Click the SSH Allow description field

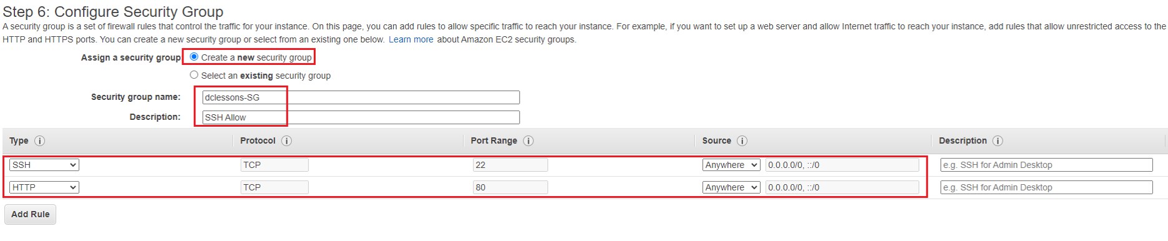pos(361,117)
